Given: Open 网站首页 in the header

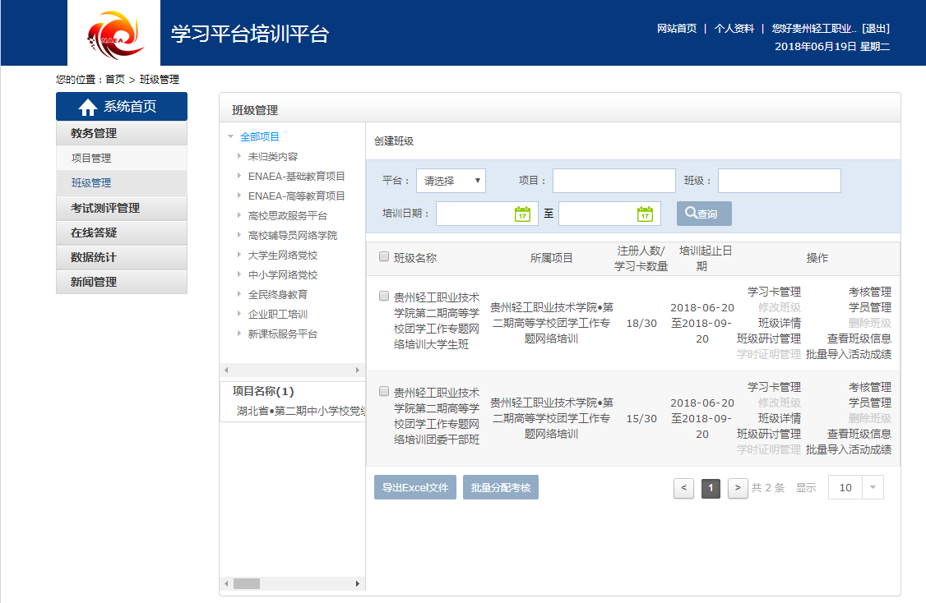Looking at the screenshot, I should pos(677,28).
